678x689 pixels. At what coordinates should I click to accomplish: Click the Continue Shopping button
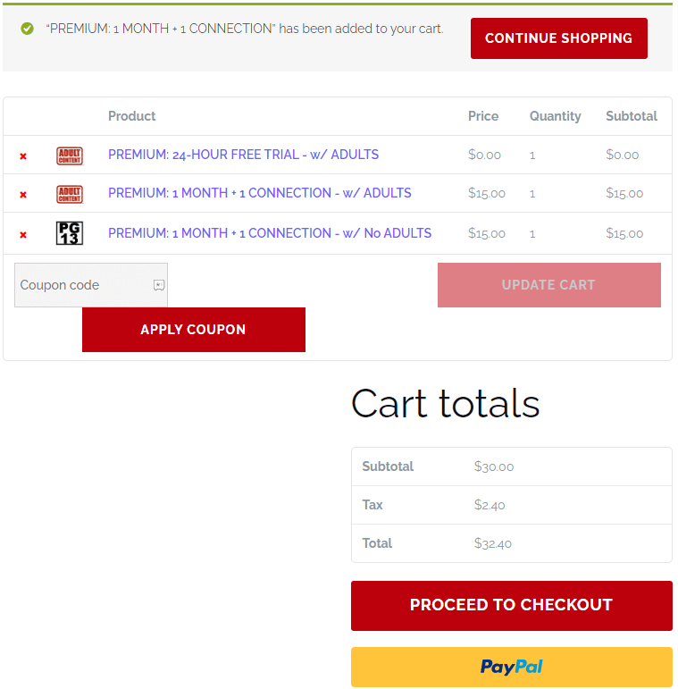(x=558, y=38)
